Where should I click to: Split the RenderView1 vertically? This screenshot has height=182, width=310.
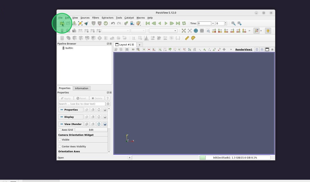pyautogui.click(x=262, y=49)
